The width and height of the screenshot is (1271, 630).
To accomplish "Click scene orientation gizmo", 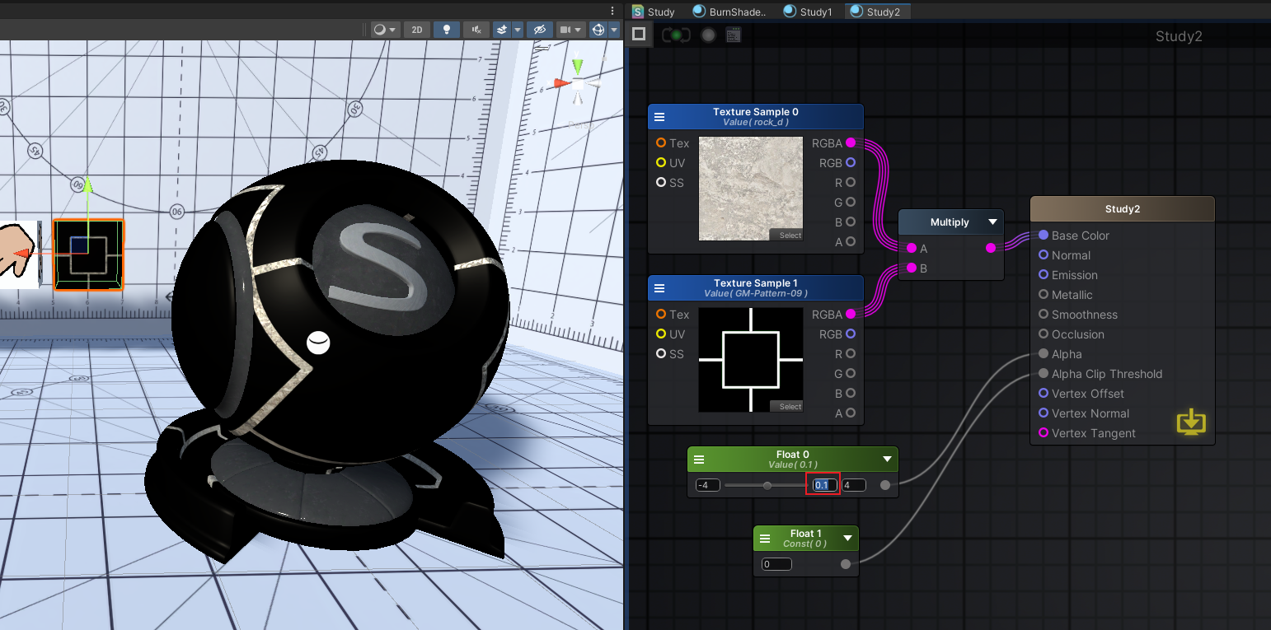I will (x=578, y=83).
